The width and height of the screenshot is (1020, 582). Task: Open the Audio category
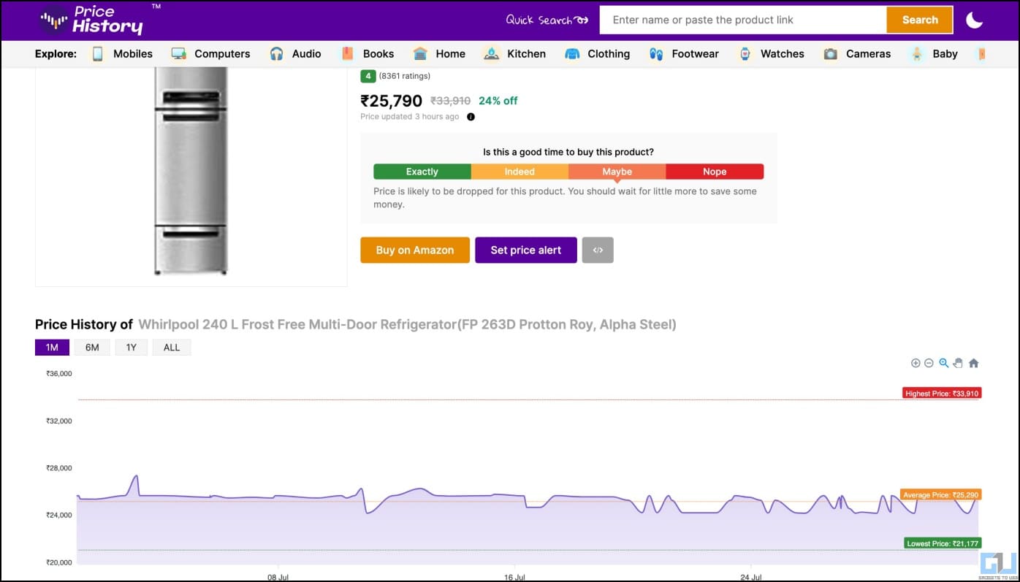pyautogui.click(x=306, y=54)
